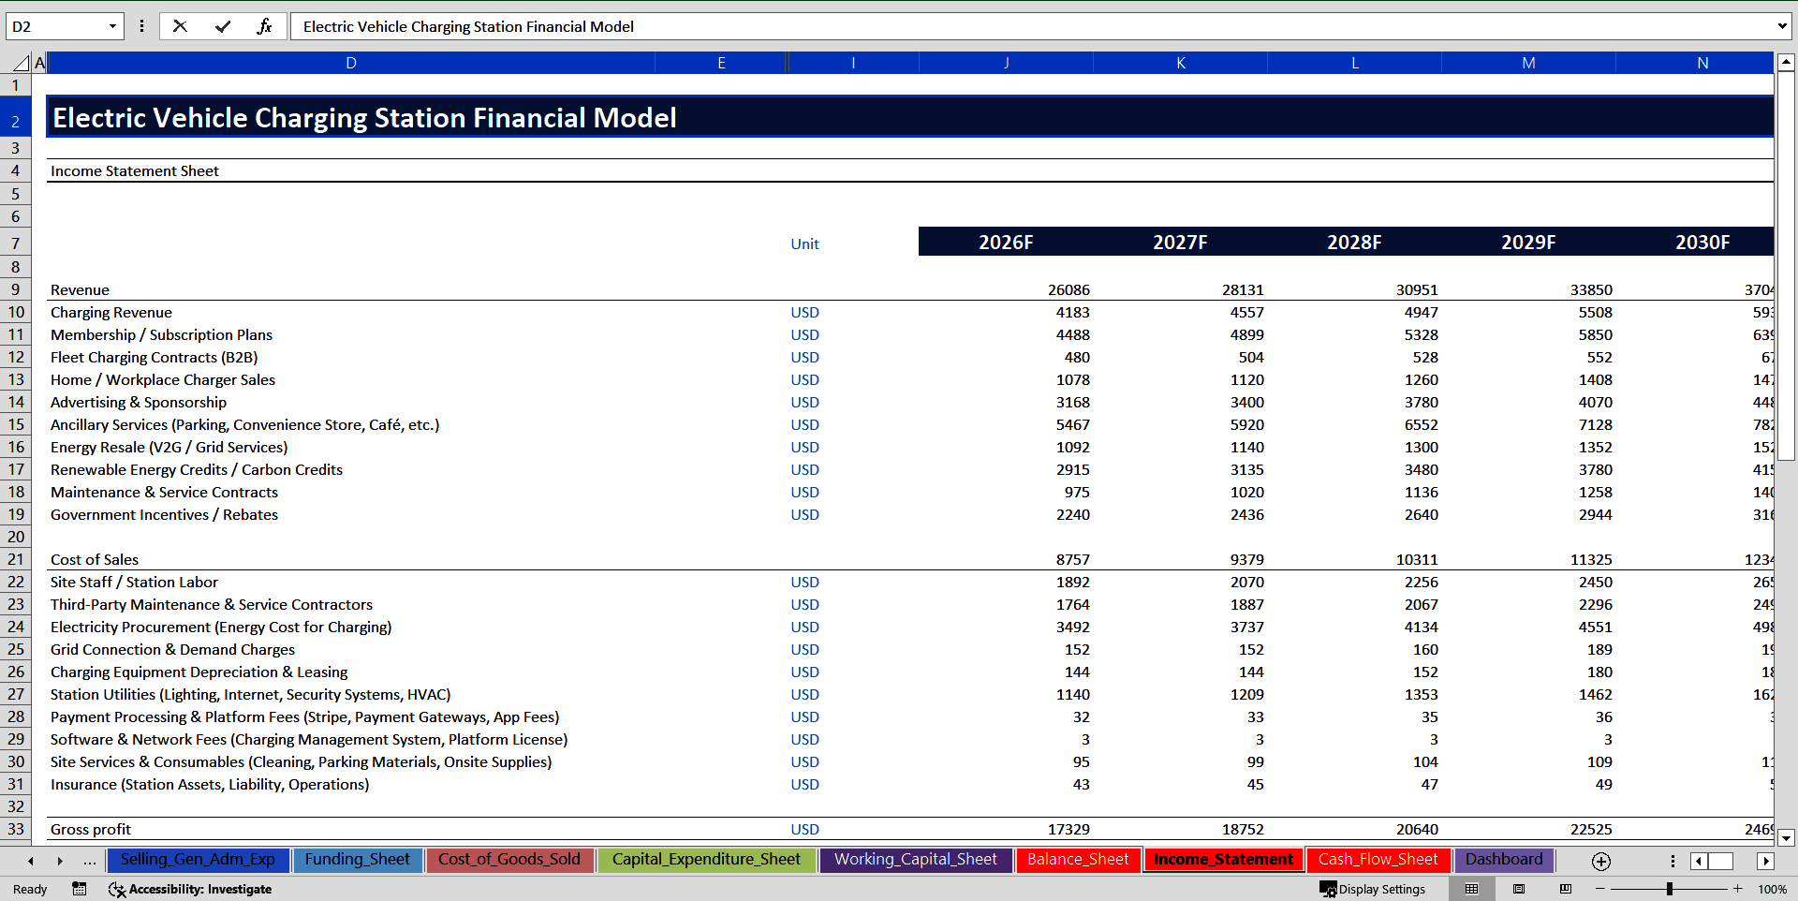Click the Cost of Sales label
Image resolution: width=1798 pixels, height=901 pixels.
coord(95,559)
